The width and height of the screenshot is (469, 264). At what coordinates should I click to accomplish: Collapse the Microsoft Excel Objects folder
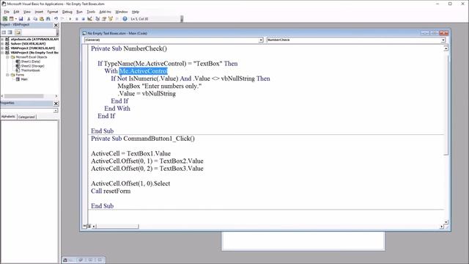(x=7, y=57)
